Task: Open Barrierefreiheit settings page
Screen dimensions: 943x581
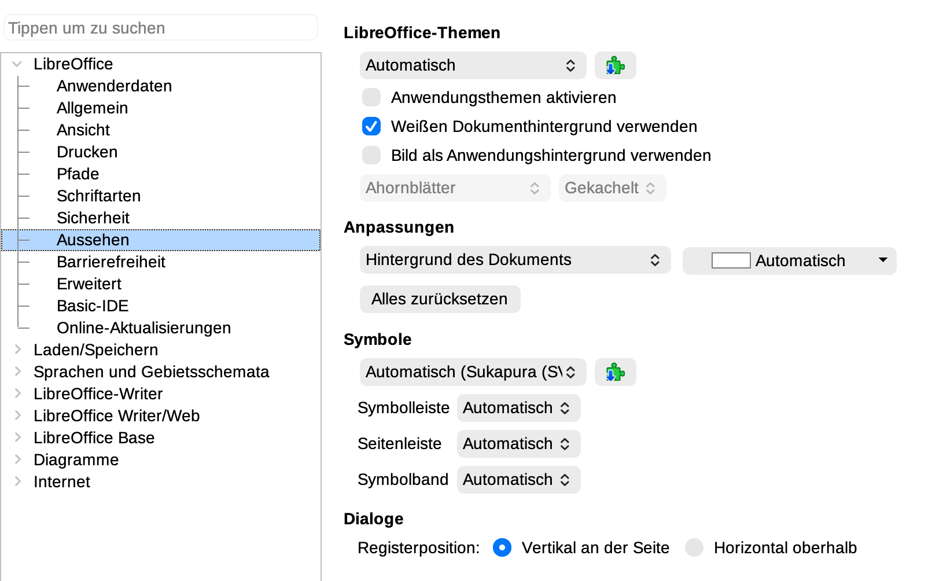Action: tap(110, 262)
